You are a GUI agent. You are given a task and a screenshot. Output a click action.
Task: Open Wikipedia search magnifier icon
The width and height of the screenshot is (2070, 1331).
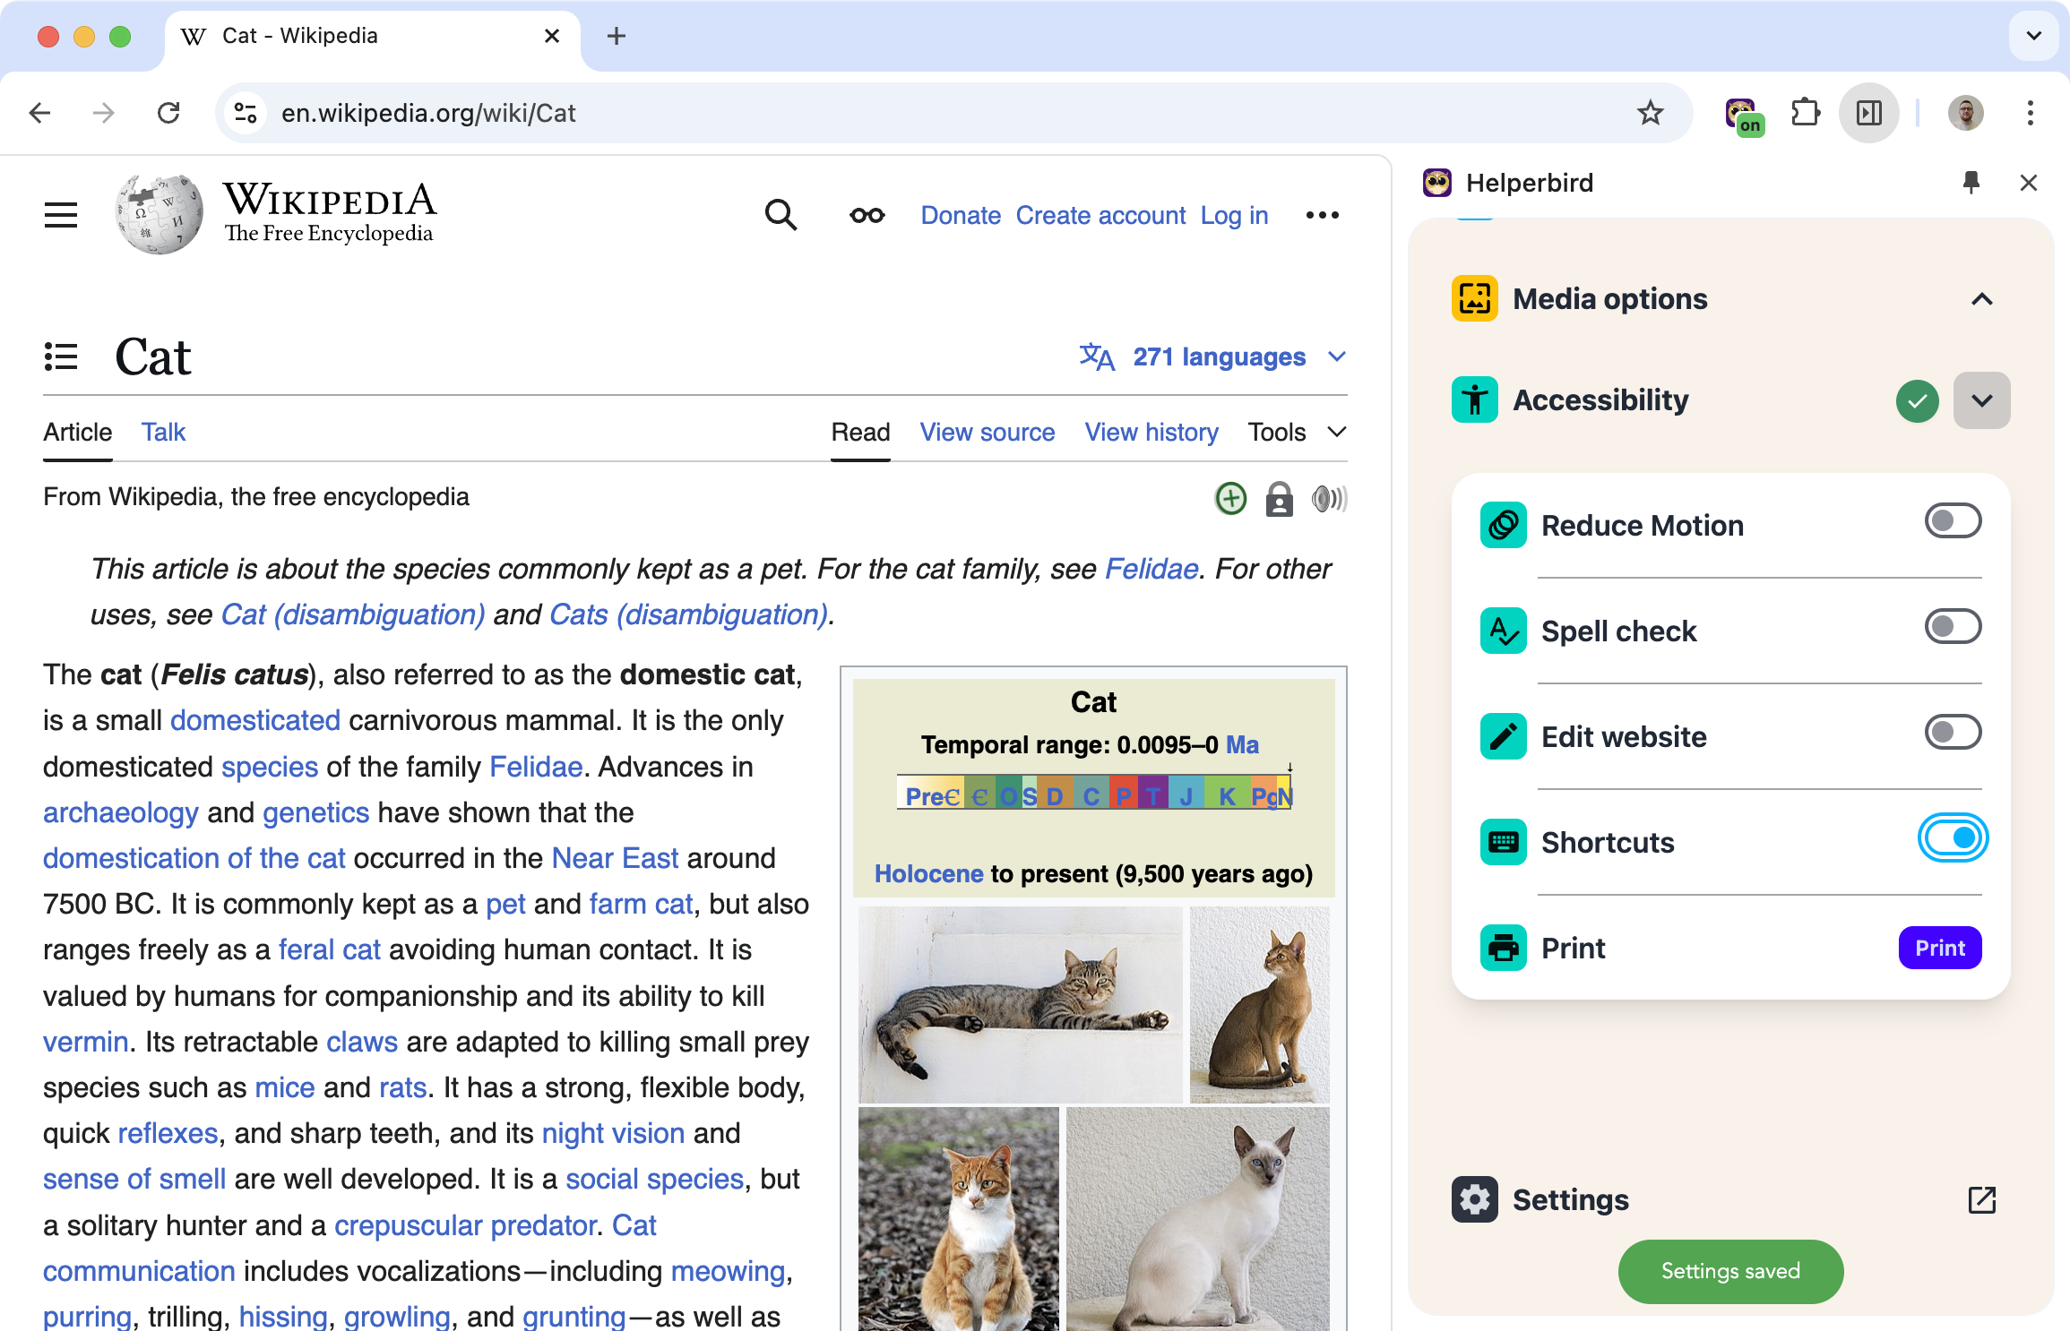[x=781, y=215]
